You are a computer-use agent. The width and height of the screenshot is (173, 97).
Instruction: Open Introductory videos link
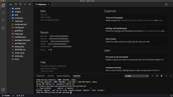(49, 68)
